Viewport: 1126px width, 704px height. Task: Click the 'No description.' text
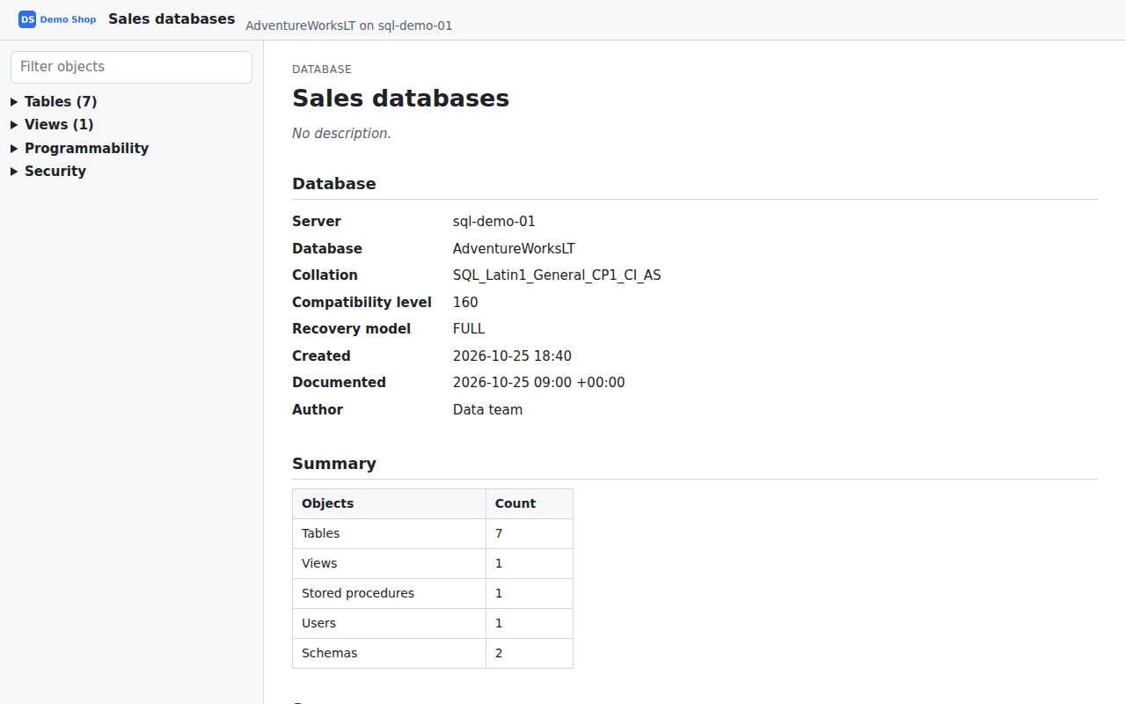[341, 134]
